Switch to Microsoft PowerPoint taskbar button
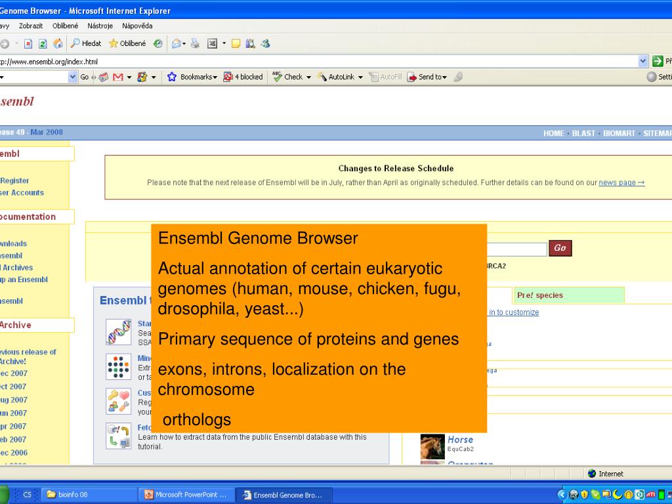 (187, 495)
